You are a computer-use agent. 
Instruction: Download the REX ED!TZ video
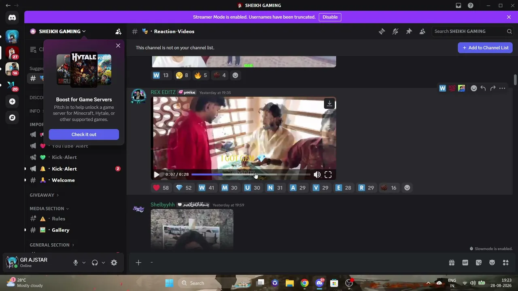329,103
